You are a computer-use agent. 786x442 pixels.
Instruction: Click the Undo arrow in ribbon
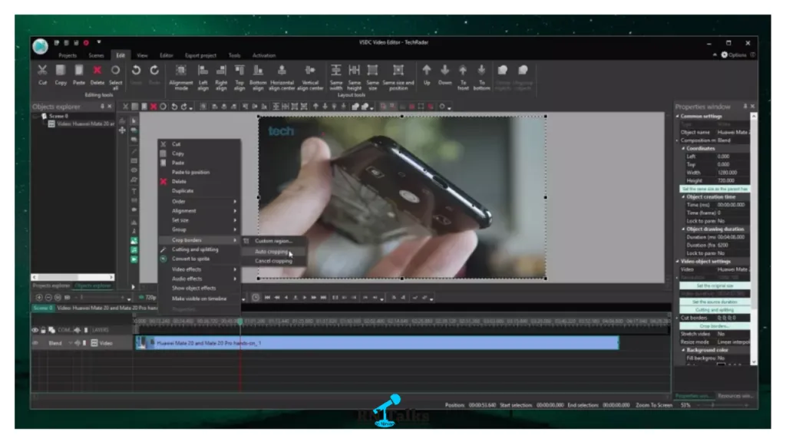[136, 70]
